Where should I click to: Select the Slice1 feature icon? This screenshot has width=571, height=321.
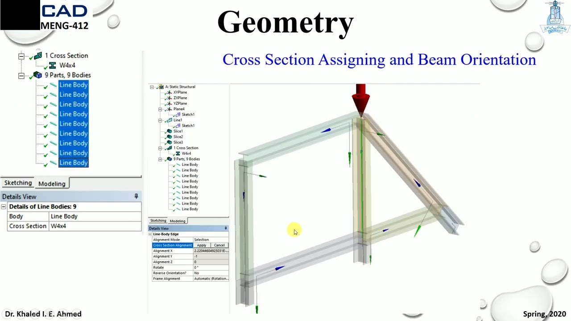point(170,132)
